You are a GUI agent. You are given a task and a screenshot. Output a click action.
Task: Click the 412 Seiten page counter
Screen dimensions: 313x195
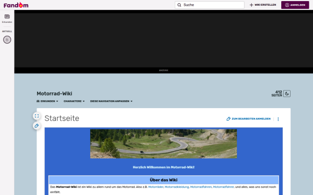(x=276, y=94)
